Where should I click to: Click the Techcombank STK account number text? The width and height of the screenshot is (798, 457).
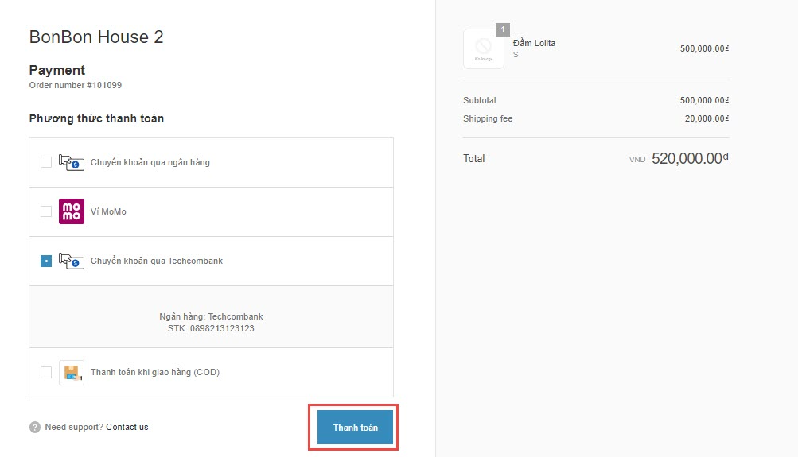(x=211, y=328)
